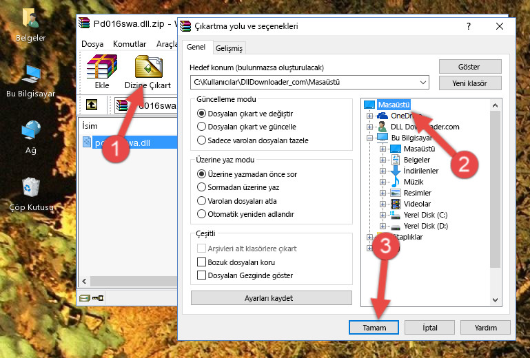Click İptal button
530x358 pixels.
pyautogui.click(x=429, y=328)
